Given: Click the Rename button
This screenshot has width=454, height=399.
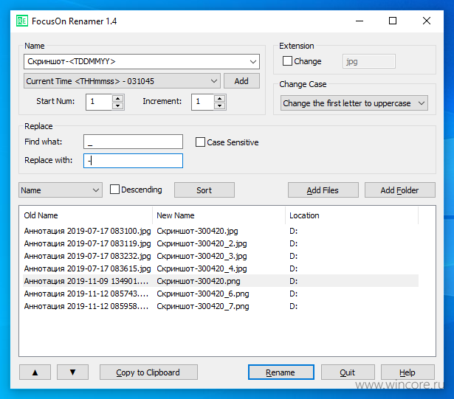Looking at the screenshot, I should (281, 372).
